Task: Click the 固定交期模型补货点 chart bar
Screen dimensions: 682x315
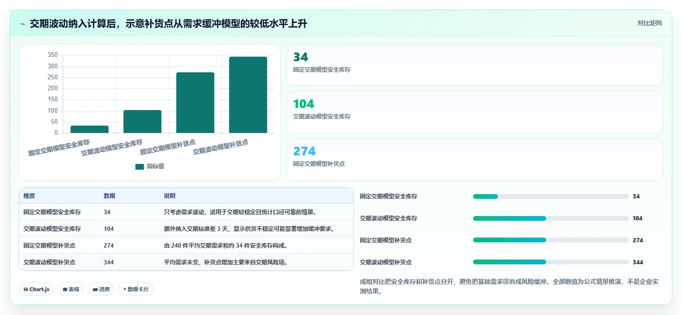Action: point(195,102)
